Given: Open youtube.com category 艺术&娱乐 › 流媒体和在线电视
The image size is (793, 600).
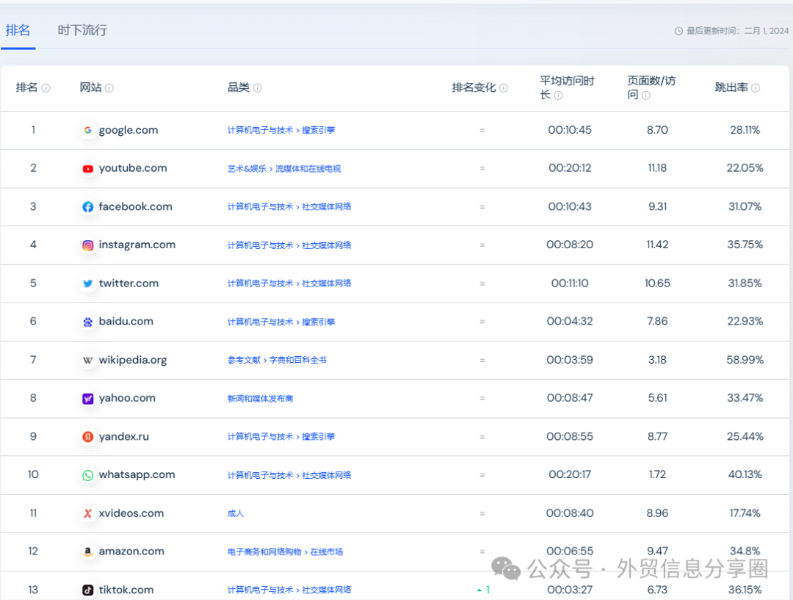Looking at the screenshot, I should coord(284,168).
